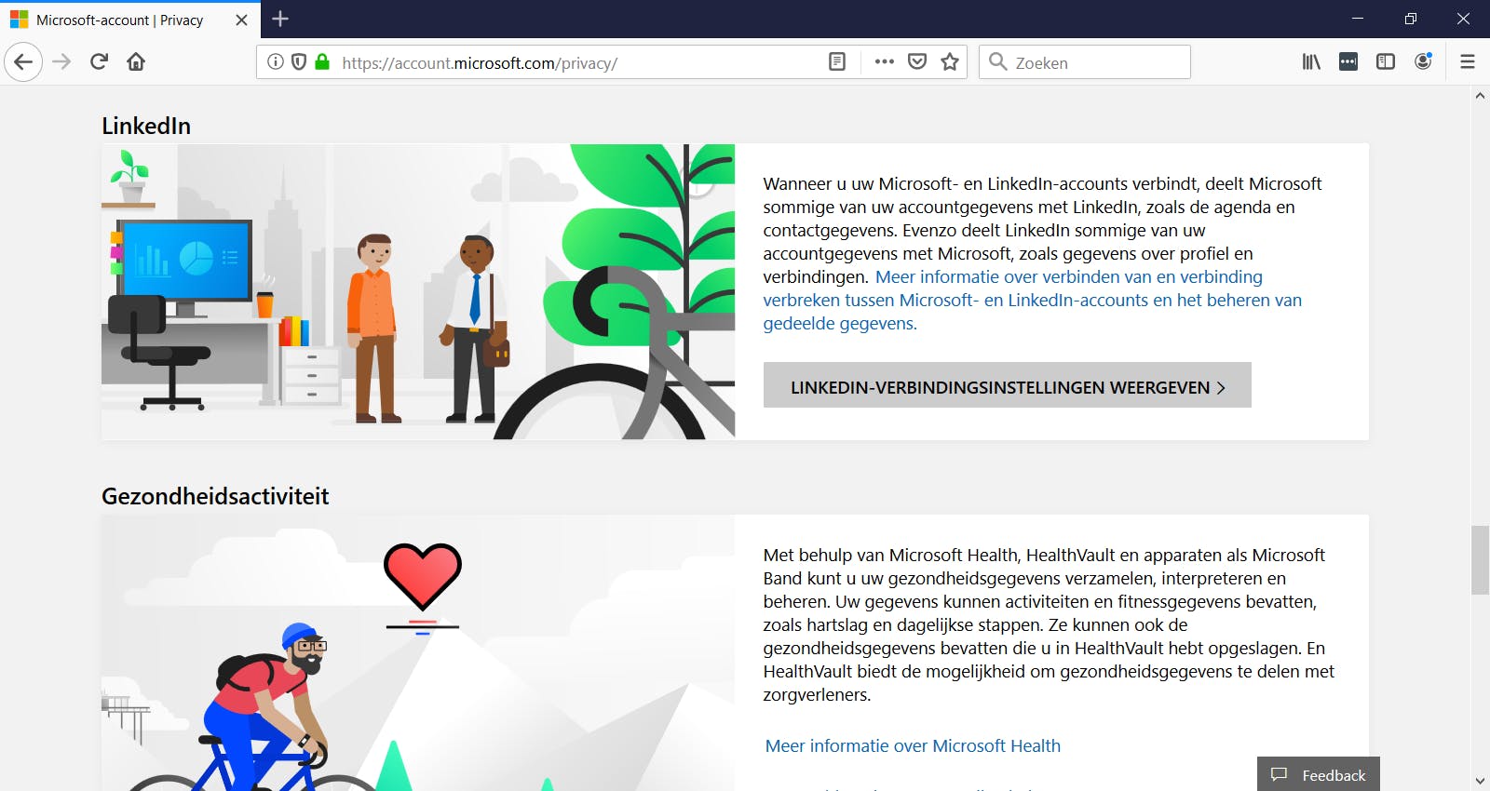Open tracking protection shield in address bar

click(299, 62)
